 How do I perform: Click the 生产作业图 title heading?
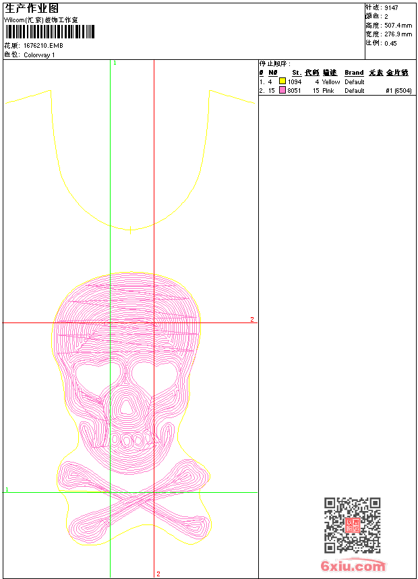[x=31, y=8]
